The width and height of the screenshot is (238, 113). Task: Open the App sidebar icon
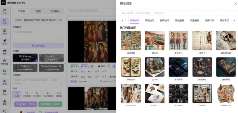coord(5,92)
